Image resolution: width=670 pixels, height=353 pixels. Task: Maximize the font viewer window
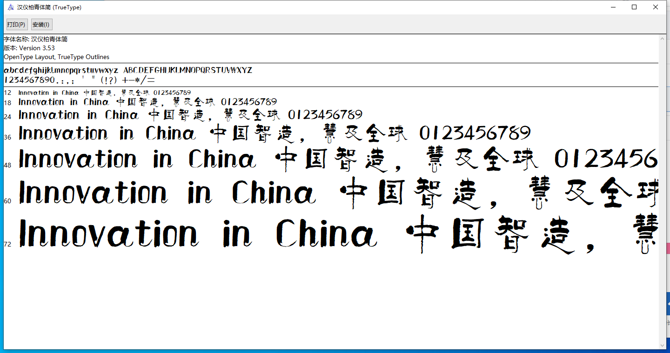[634, 7]
